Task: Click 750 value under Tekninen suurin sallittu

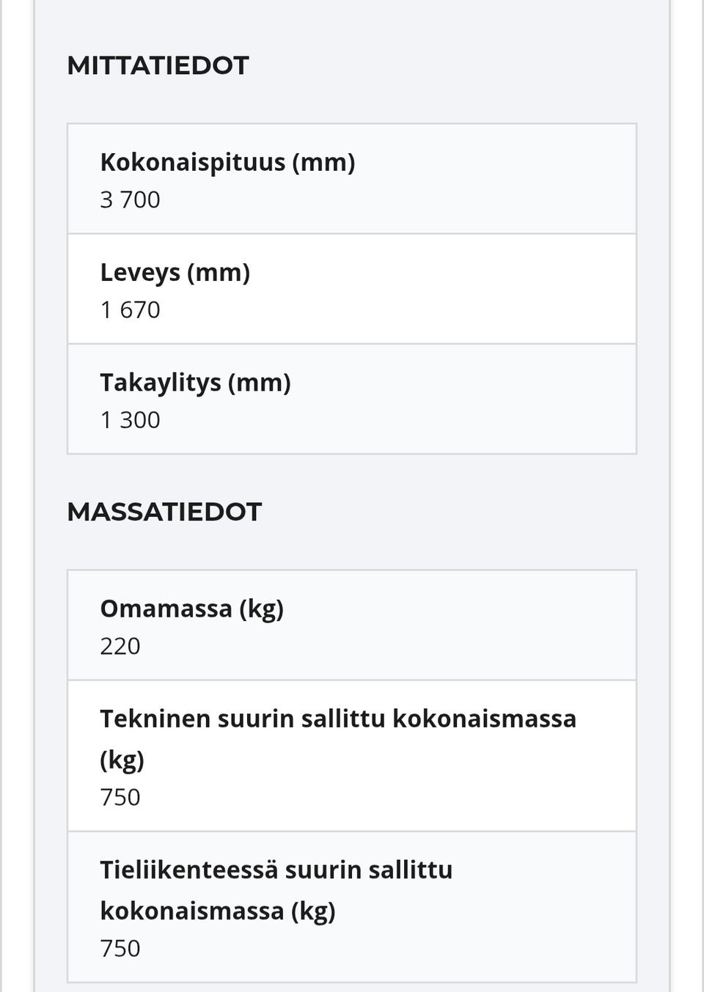Action: [120, 797]
